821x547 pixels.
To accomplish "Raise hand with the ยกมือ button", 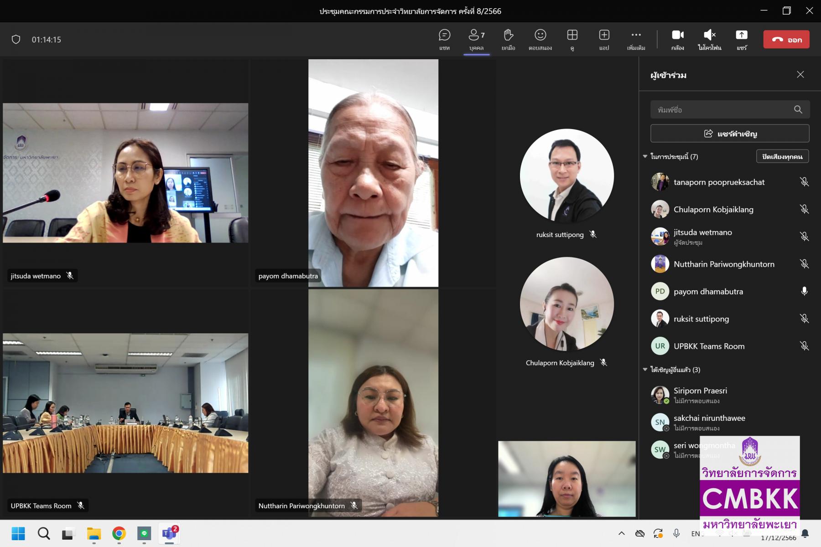I will coord(508,40).
